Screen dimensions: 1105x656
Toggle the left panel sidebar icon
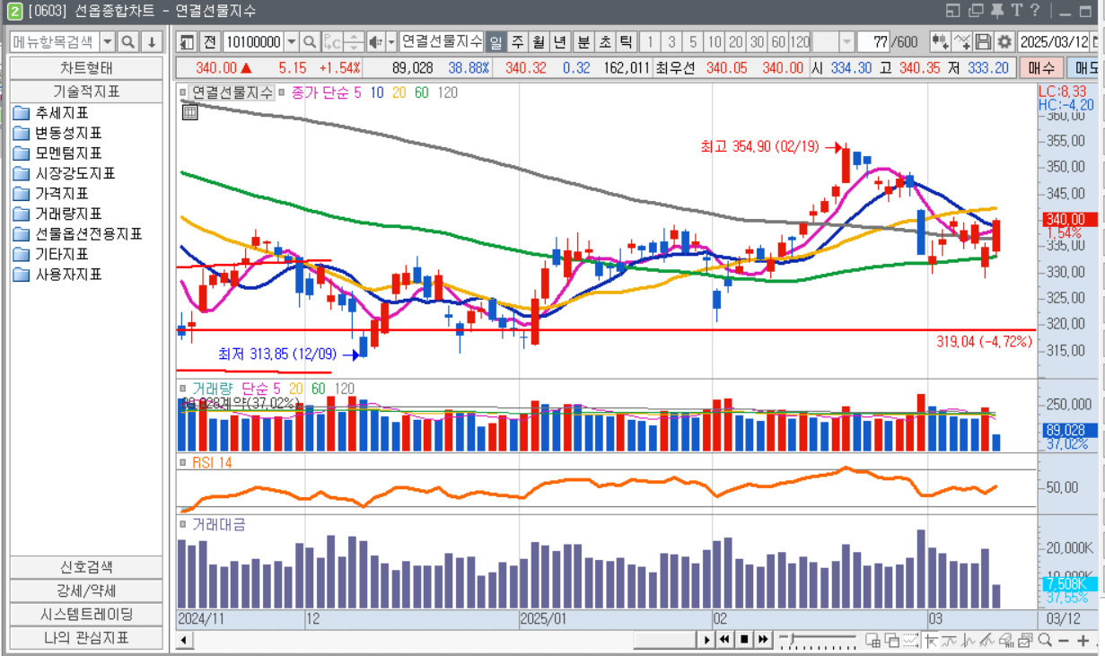pos(187,42)
